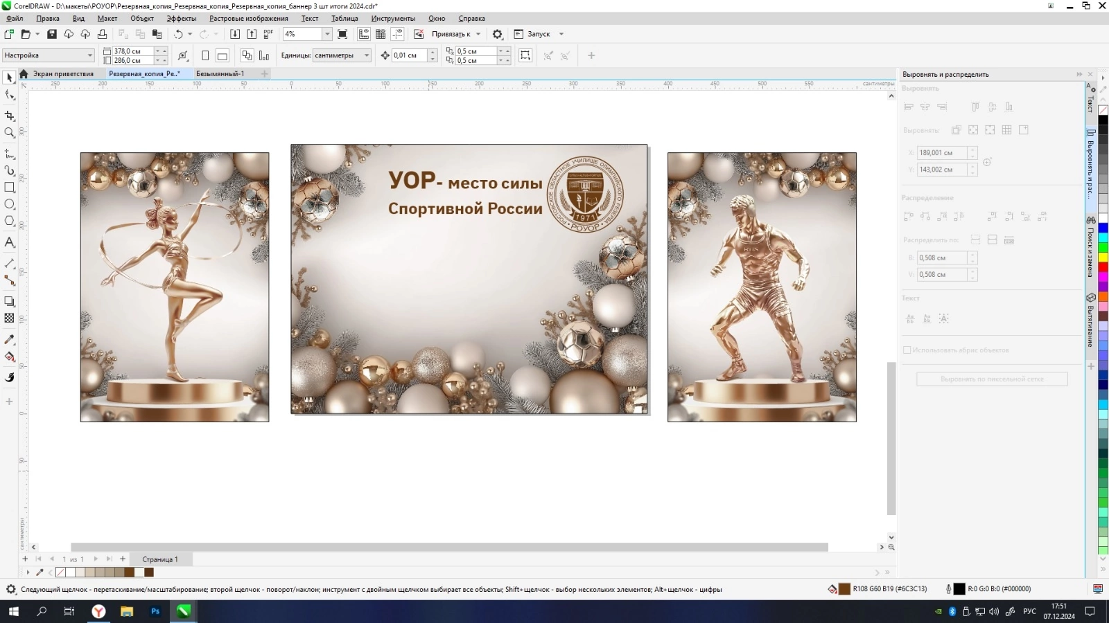
Task: Select the Drop Shadow tool
Action: pyautogui.click(x=10, y=301)
